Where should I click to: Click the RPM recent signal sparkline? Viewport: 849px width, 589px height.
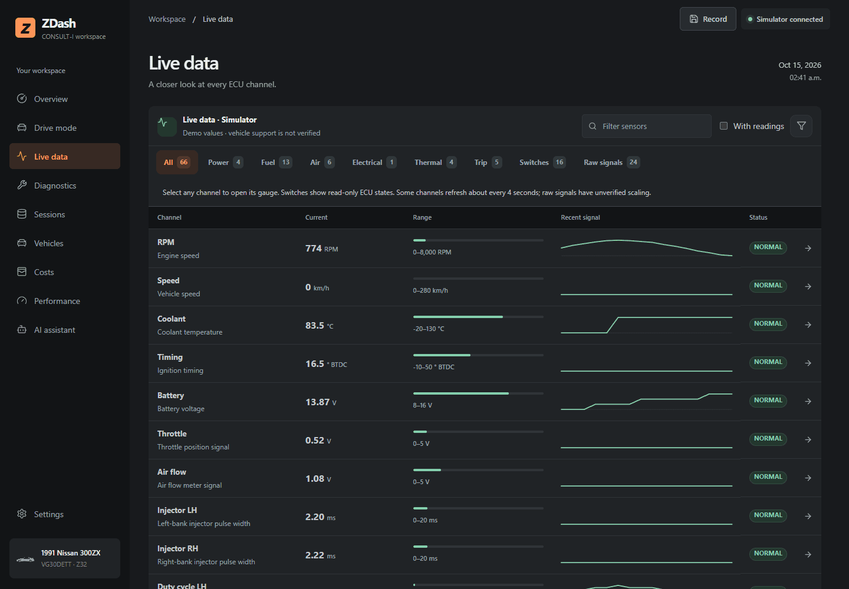pyautogui.click(x=646, y=248)
